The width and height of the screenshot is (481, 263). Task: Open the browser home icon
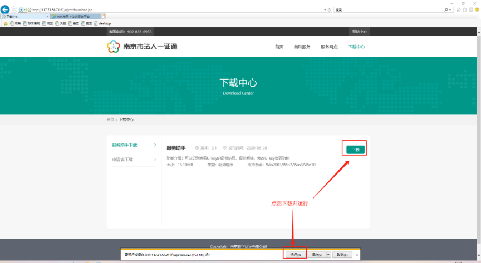coord(458,9)
